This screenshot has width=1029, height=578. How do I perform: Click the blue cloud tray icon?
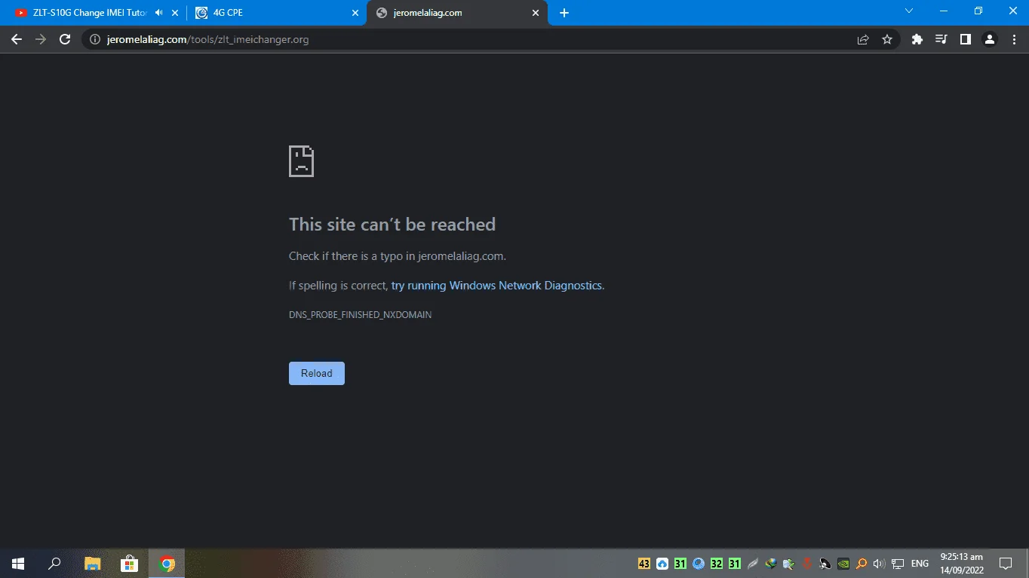click(x=662, y=564)
